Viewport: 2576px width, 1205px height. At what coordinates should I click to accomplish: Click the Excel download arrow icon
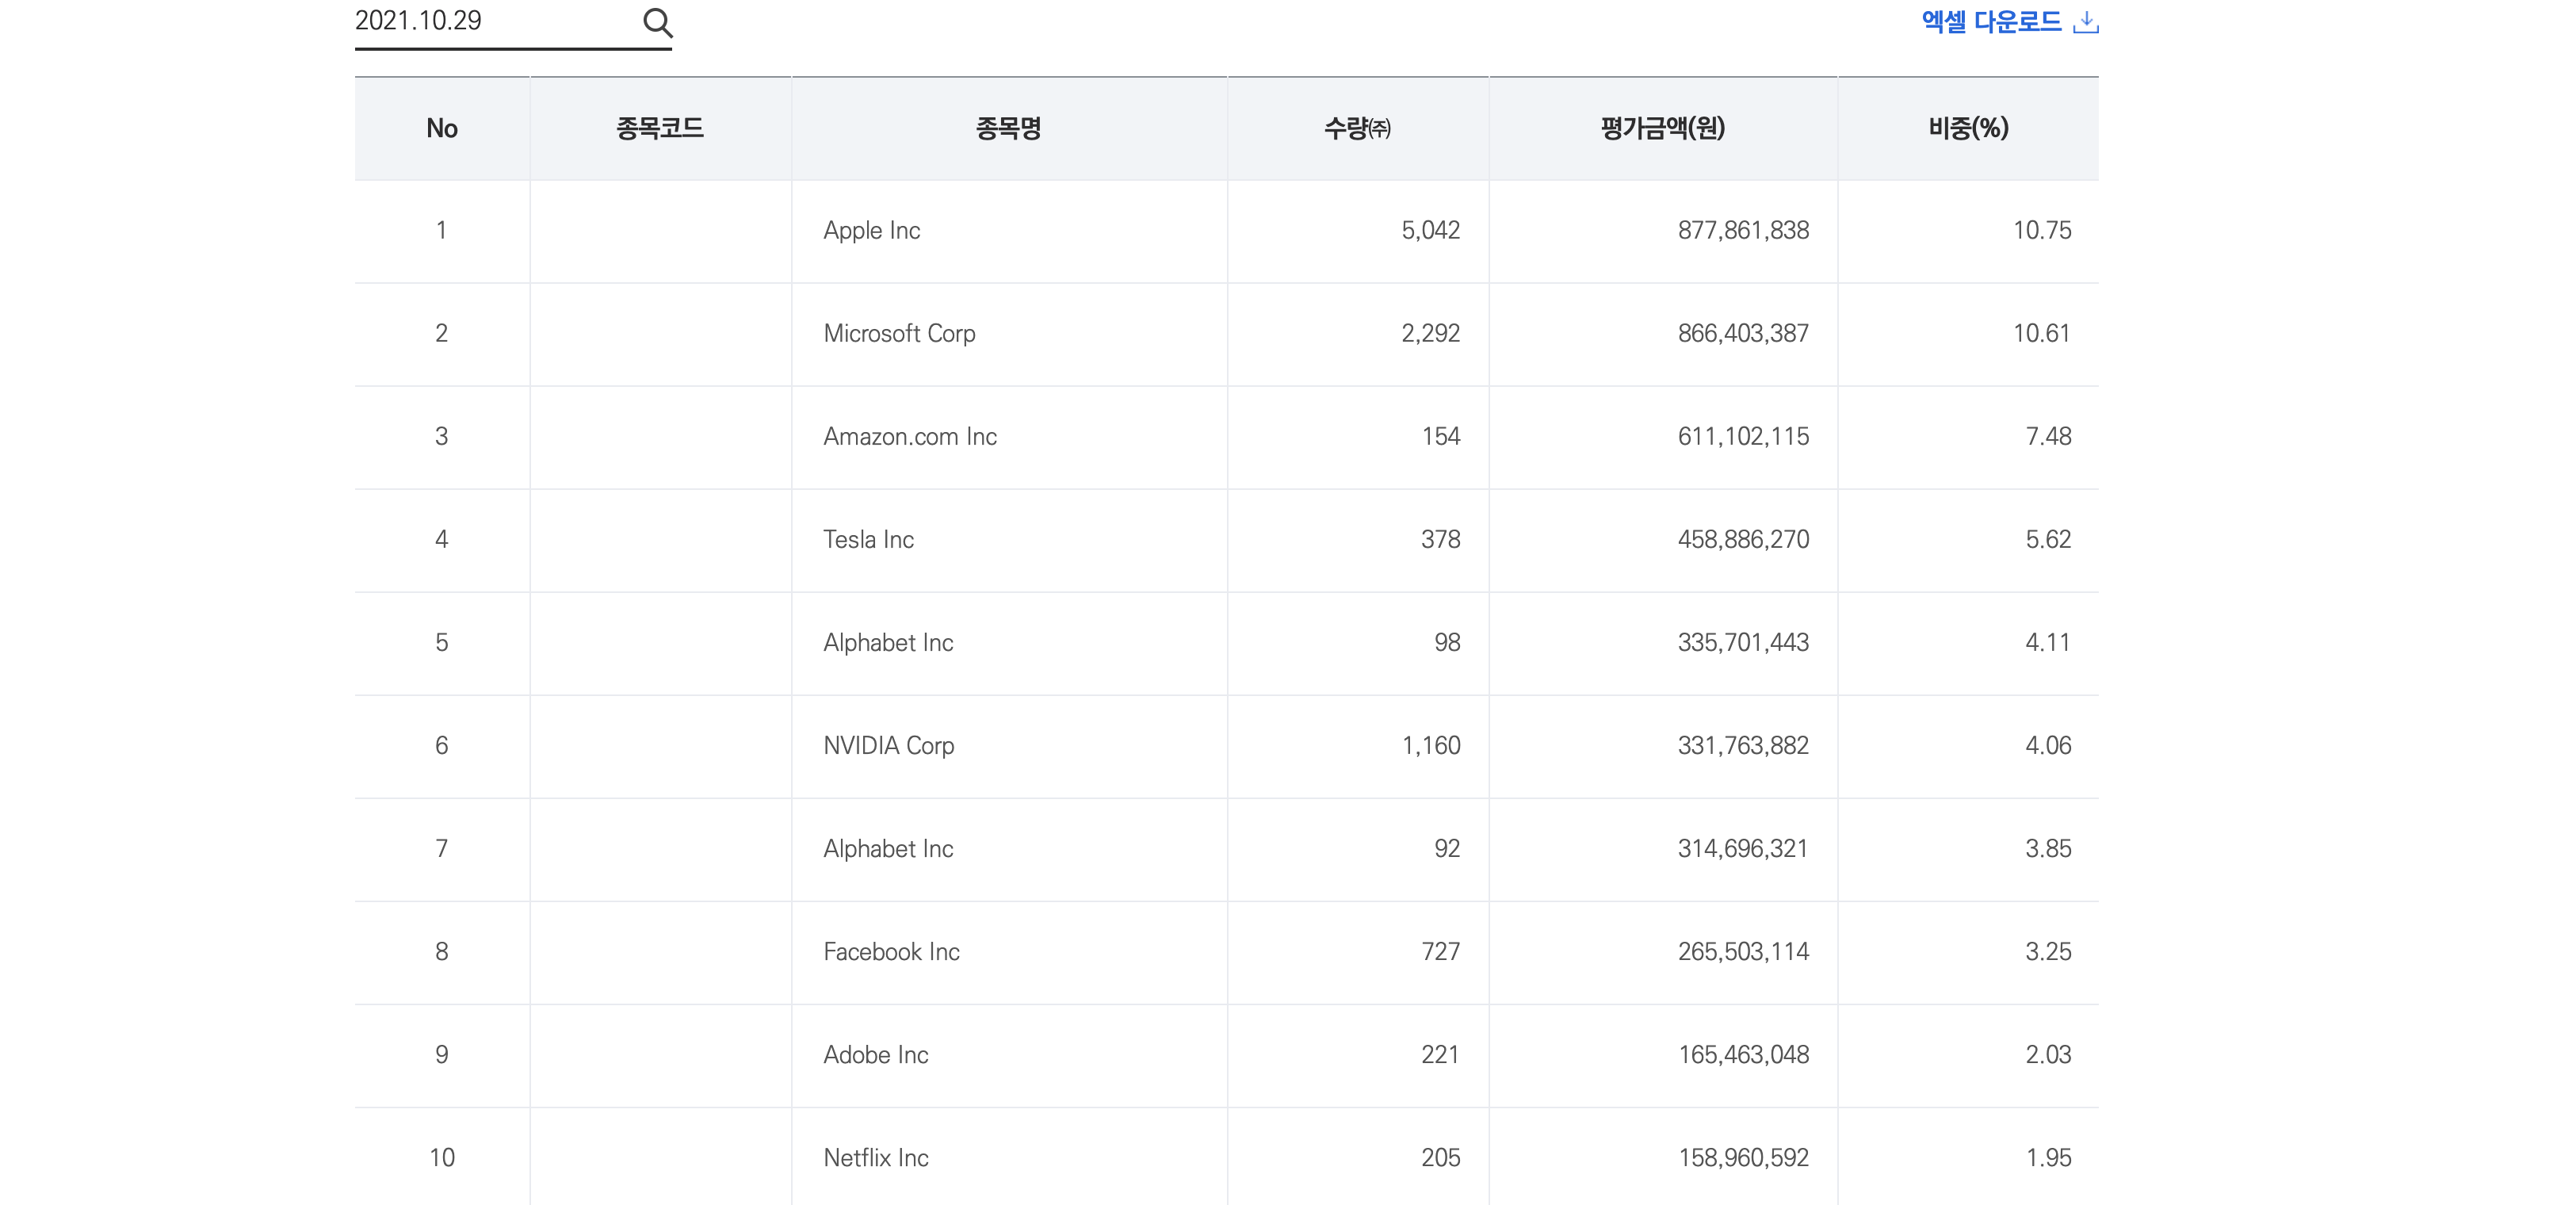[2085, 22]
